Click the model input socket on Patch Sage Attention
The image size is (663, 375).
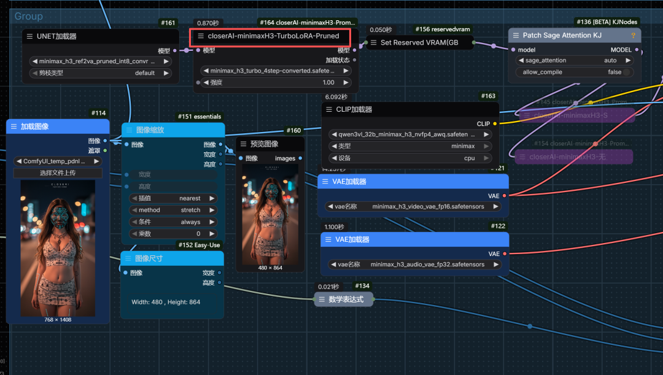click(x=513, y=50)
